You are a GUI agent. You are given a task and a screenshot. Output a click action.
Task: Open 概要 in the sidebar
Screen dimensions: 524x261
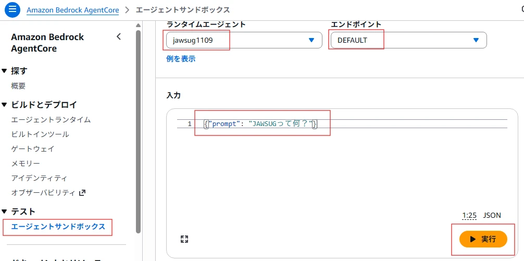pyautogui.click(x=18, y=86)
